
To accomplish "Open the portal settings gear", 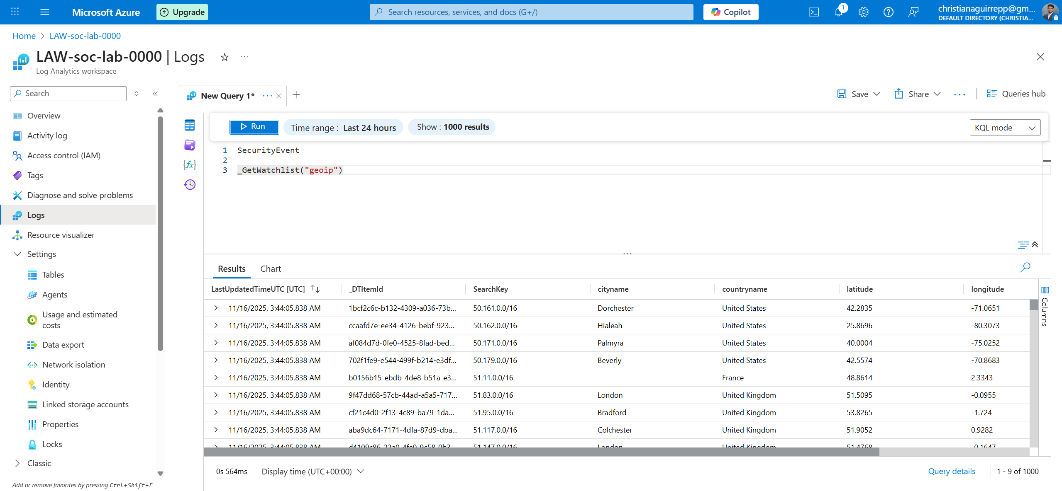I will coord(864,12).
